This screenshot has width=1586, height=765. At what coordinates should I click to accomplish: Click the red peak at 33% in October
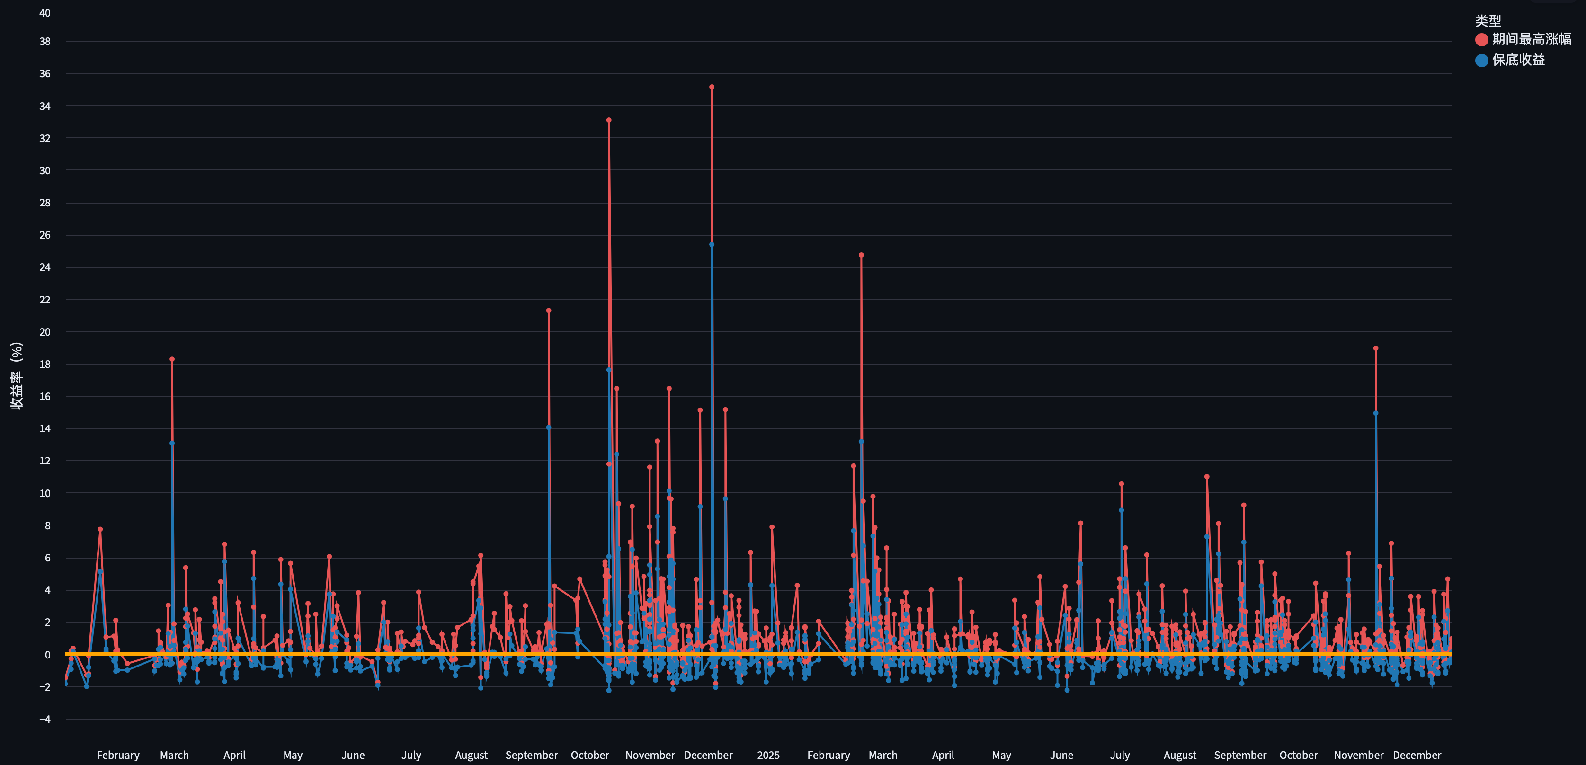pos(609,121)
